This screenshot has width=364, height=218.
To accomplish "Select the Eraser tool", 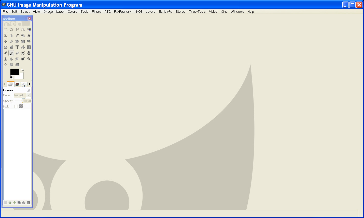I will tap(17, 53).
